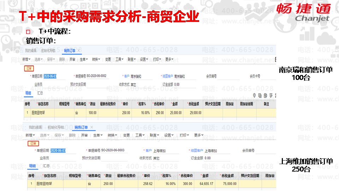The image size is (339, 191).
Task: Open 明细 tab in the 南京瑞和 order
Action: (28, 93)
